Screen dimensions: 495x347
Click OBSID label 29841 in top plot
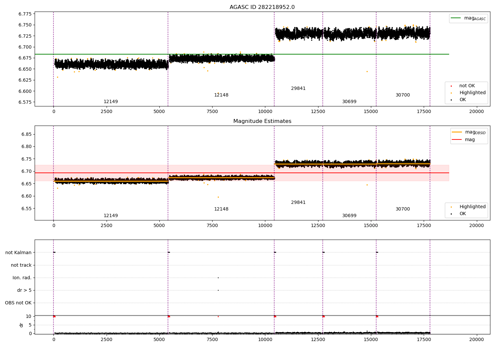pyautogui.click(x=298, y=89)
